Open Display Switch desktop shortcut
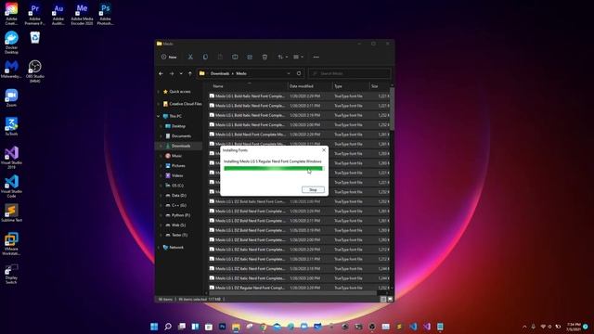The width and height of the screenshot is (594, 334). (11, 274)
